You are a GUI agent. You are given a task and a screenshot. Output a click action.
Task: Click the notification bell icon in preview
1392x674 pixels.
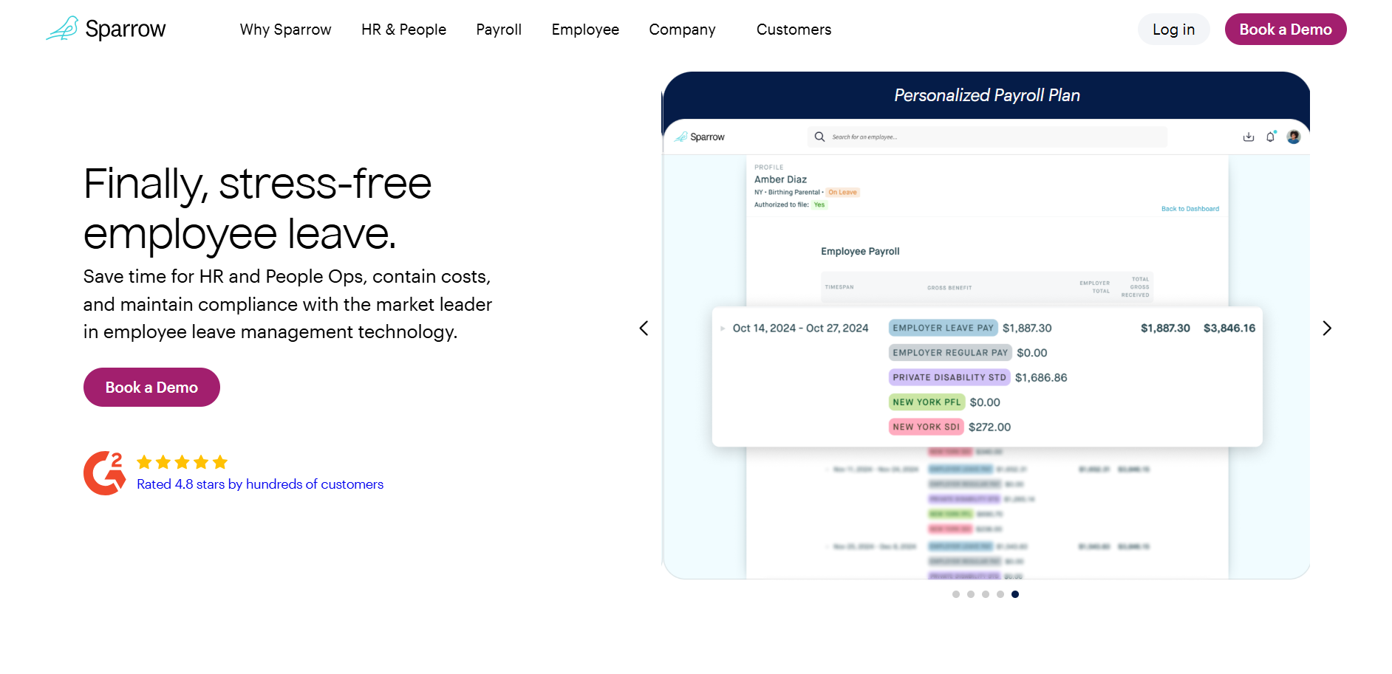click(x=1271, y=137)
